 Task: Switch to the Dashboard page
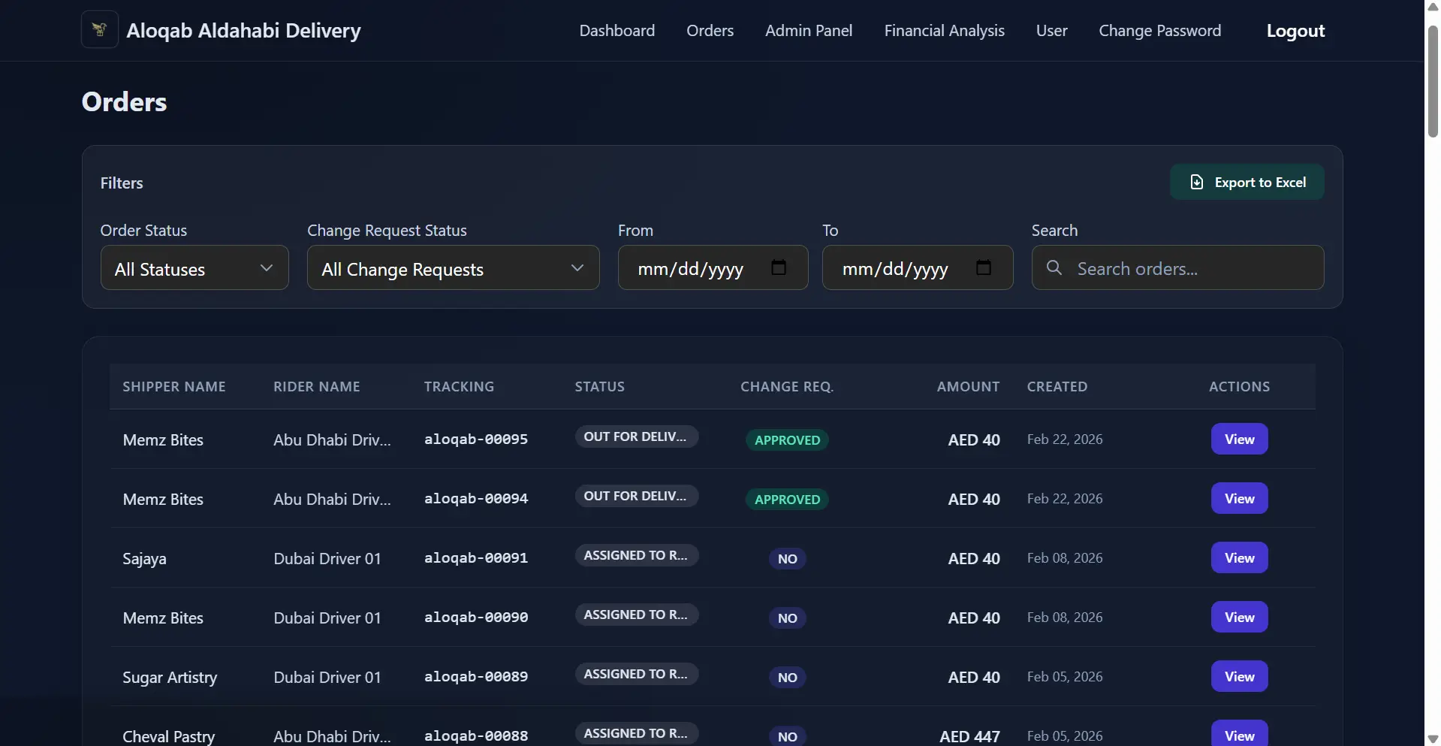pyautogui.click(x=616, y=30)
